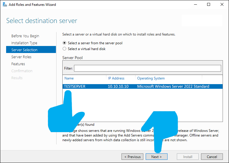Click the Next button

pyautogui.click(x=156, y=157)
